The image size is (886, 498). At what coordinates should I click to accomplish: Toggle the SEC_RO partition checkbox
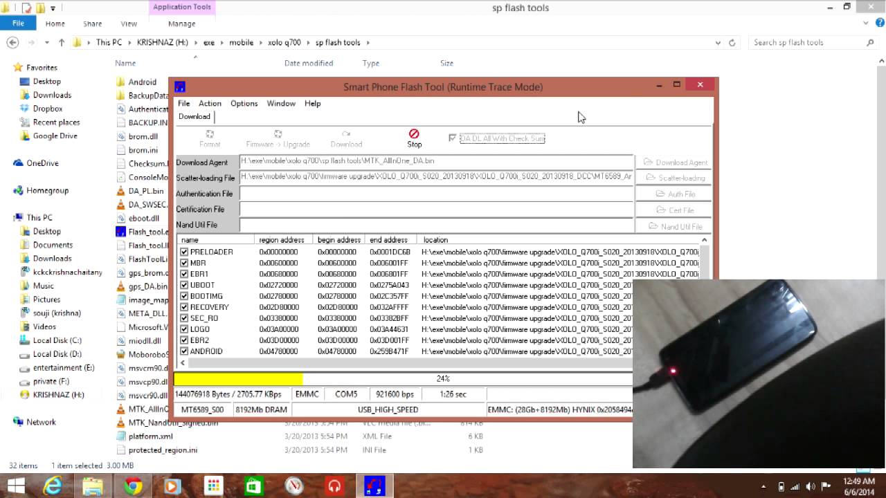[x=184, y=318]
